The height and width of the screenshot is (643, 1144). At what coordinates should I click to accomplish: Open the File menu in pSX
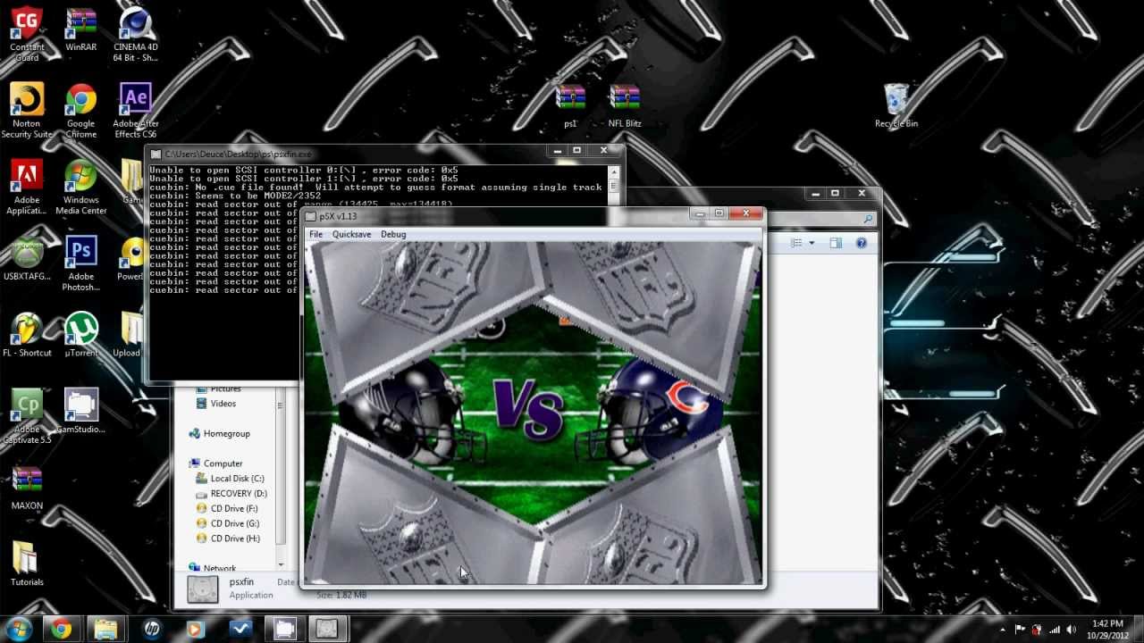315,234
